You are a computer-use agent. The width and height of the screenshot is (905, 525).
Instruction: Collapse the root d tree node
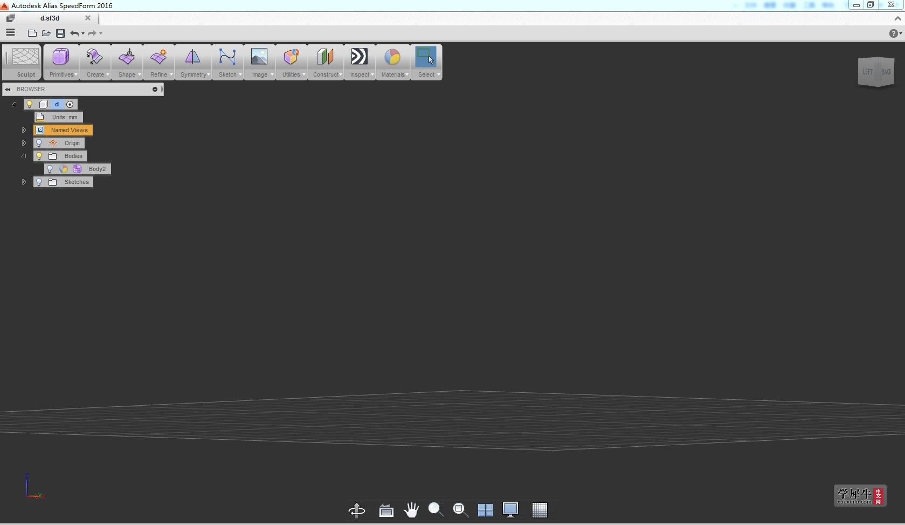[14, 104]
